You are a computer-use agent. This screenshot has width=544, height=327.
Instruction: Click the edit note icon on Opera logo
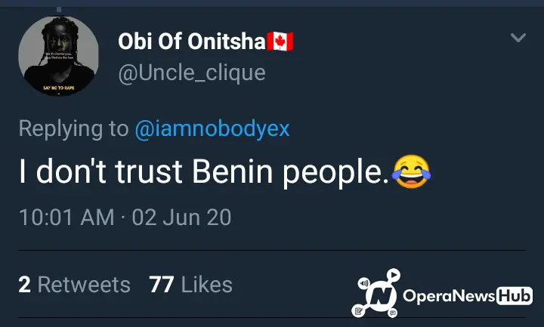pos(358,311)
